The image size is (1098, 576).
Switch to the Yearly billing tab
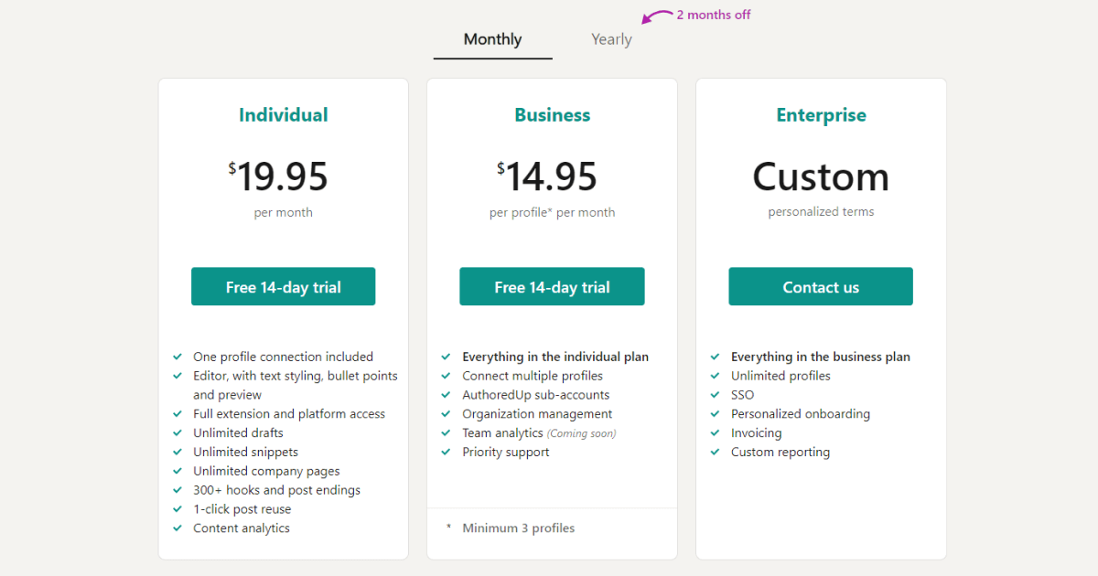click(x=611, y=39)
